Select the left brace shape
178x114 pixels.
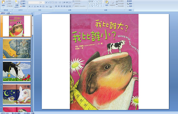tap(99, 6)
